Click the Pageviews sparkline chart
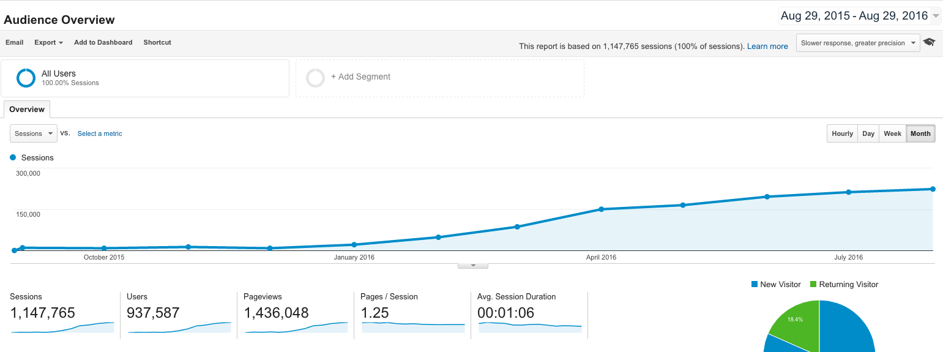 [296, 328]
